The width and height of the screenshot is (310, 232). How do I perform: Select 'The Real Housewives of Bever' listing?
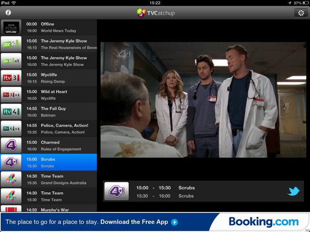[69, 48]
